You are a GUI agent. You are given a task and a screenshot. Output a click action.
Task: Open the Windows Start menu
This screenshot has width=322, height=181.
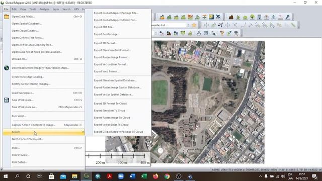pyautogui.click(x=6, y=176)
